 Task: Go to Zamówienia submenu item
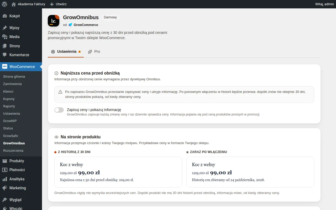pyautogui.click(x=12, y=84)
